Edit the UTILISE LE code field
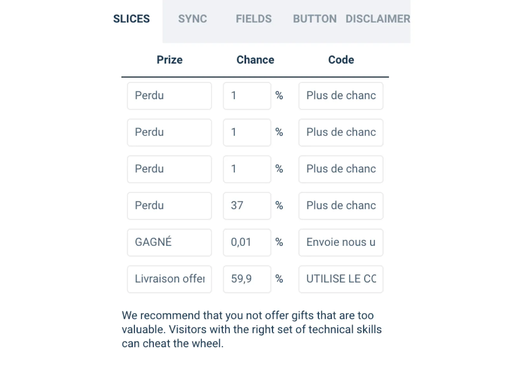The image size is (518, 374). [341, 279]
